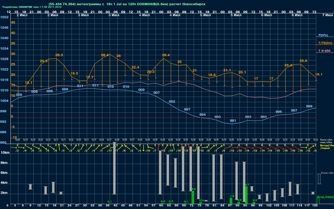
Task: Click the -10 temperature axis label
Action: [x=14, y=137]
